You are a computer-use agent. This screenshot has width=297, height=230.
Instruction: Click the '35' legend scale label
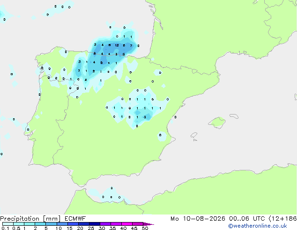(112, 228)
